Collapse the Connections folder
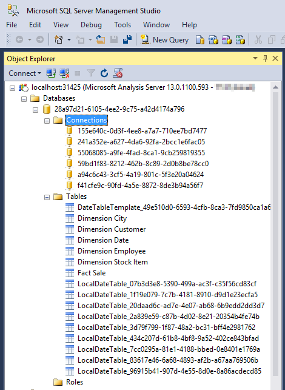Image resolution: width=285 pixels, height=390 pixels. point(47,121)
